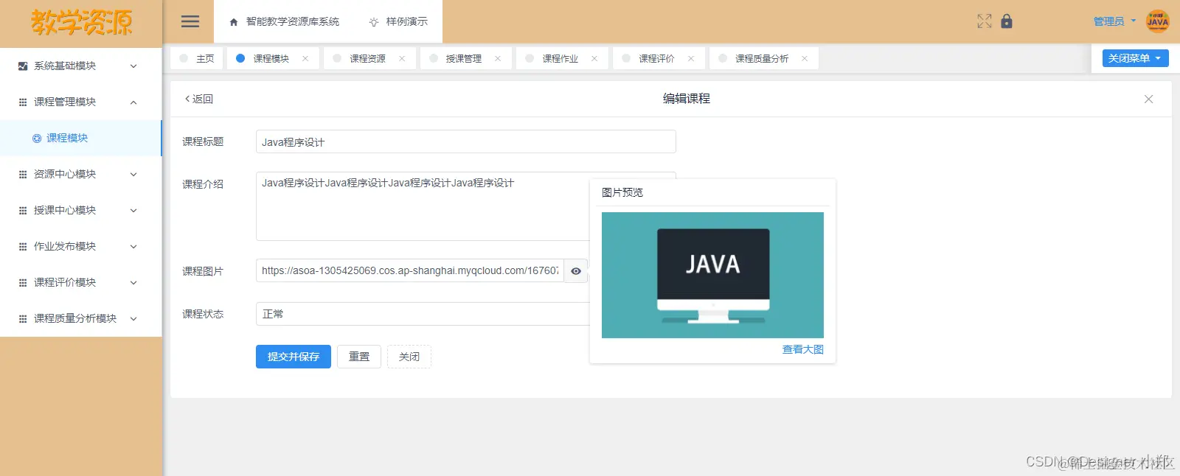Open the 关闭菜单 dropdown button
Screen dimensions: 1180x476
point(1135,58)
